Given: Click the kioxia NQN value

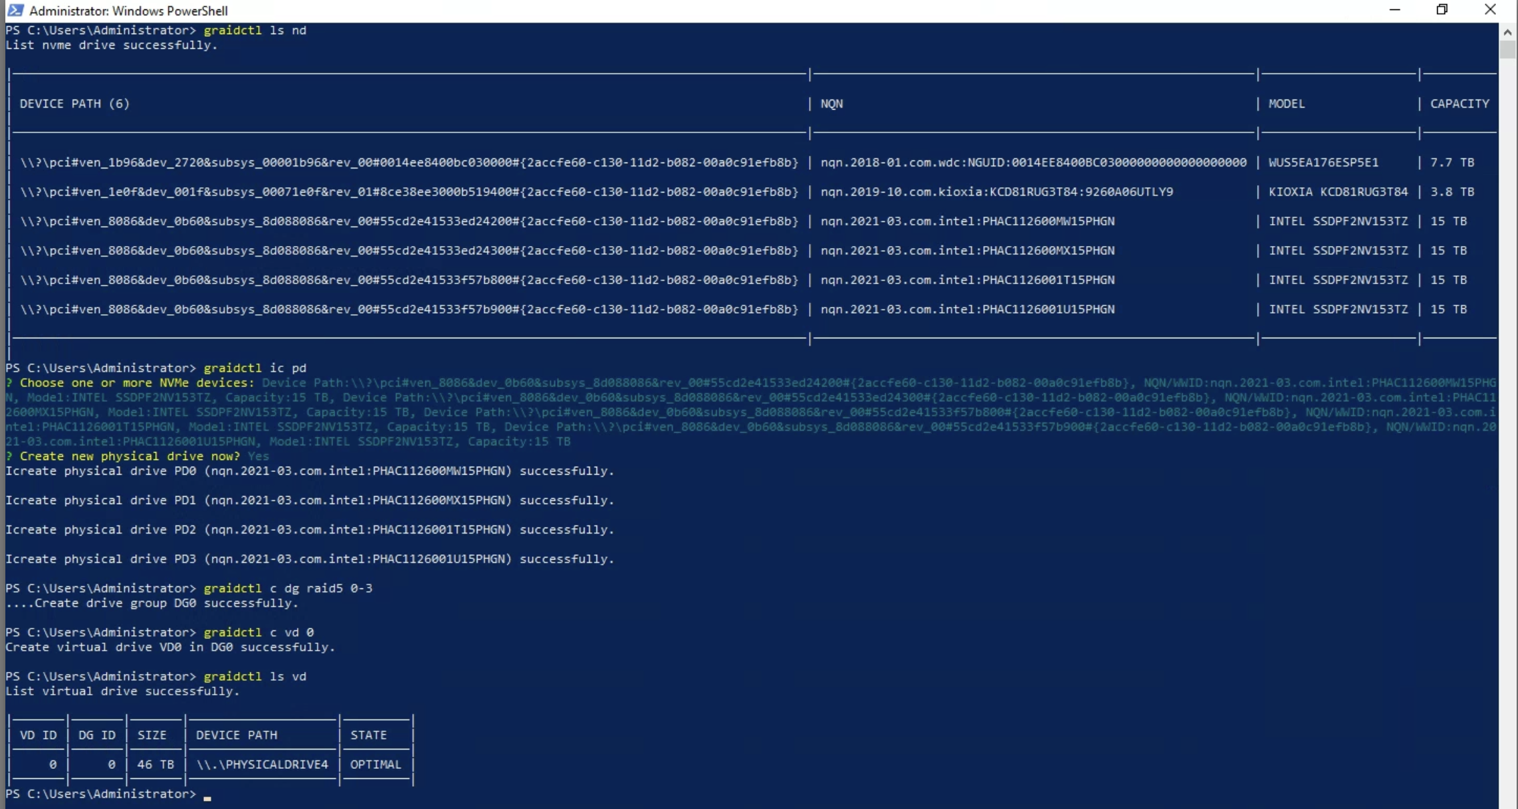Looking at the screenshot, I should [x=996, y=192].
